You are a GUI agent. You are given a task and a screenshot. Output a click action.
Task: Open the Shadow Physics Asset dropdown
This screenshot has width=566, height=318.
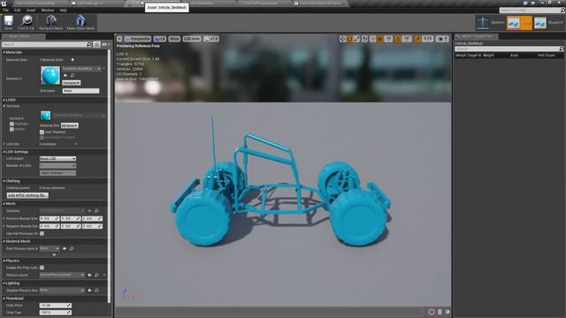click(x=62, y=290)
